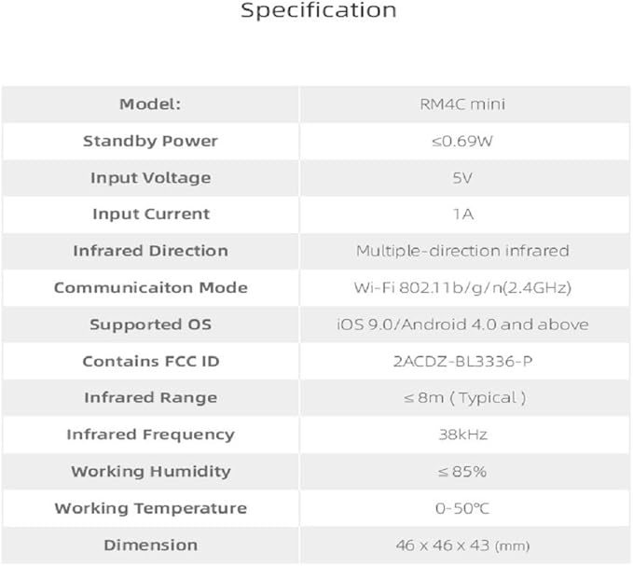The height and width of the screenshot is (566, 633).
Task: Select the Input Current label
Action: click(x=151, y=214)
